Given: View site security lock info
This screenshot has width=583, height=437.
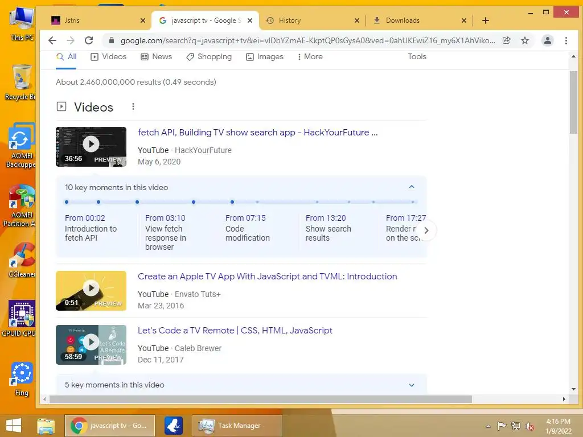Looking at the screenshot, I should pos(111,40).
